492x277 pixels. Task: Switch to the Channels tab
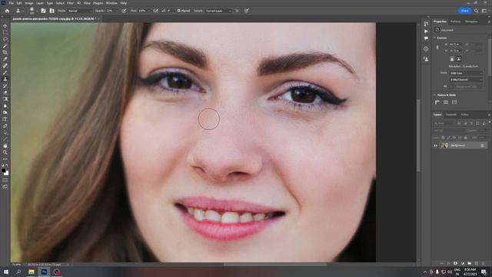(x=451, y=115)
